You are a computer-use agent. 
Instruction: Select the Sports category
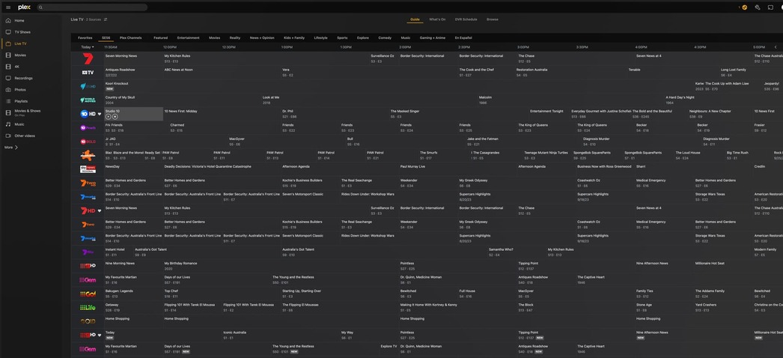tap(342, 38)
